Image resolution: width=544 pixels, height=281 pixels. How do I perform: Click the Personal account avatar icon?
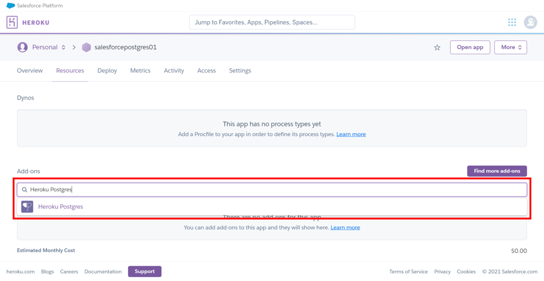pyautogui.click(x=22, y=47)
